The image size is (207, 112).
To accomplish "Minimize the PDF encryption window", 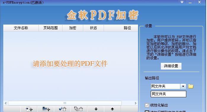I will [x=190, y=2].
